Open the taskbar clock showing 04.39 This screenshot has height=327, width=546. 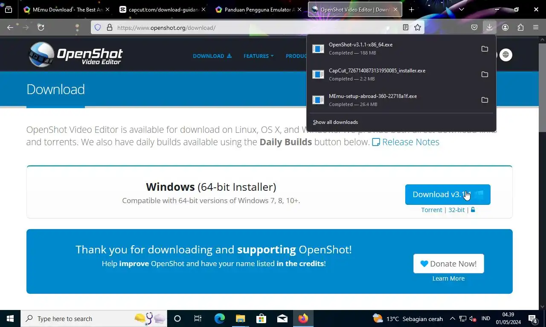click(x=508, y=318)
